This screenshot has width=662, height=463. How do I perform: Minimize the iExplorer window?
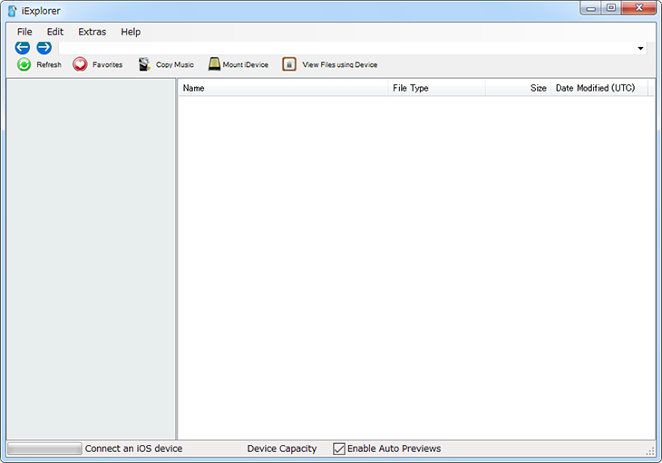[591, 8]
